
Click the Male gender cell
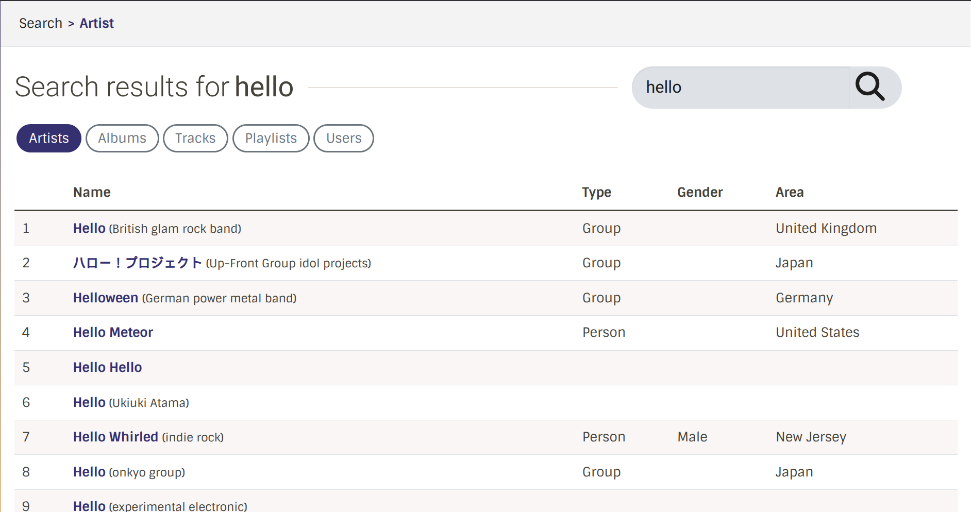(x=692, y=437)
